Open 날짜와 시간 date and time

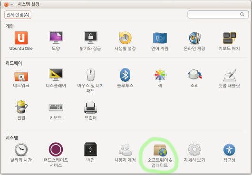pyautogui.click(x=21, y=153)
